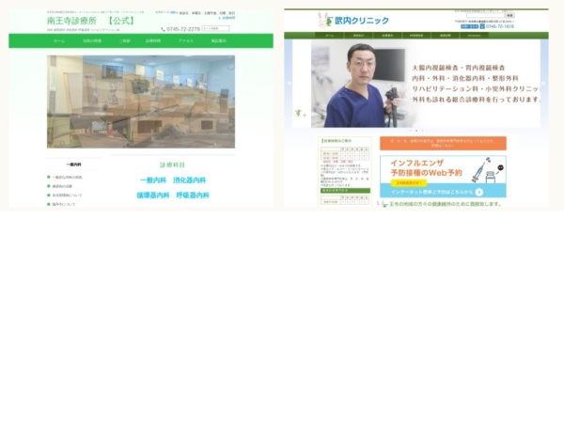Click the blue phone icon beside 0745-72-1618
Screen dimensions: 564x423
482,26
